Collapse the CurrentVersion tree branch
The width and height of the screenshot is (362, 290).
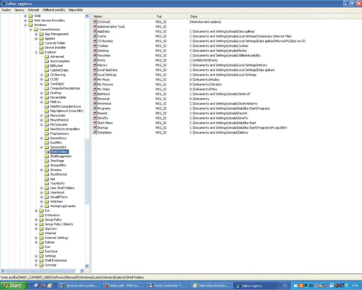pyautogui.click(x=31, y=30)
